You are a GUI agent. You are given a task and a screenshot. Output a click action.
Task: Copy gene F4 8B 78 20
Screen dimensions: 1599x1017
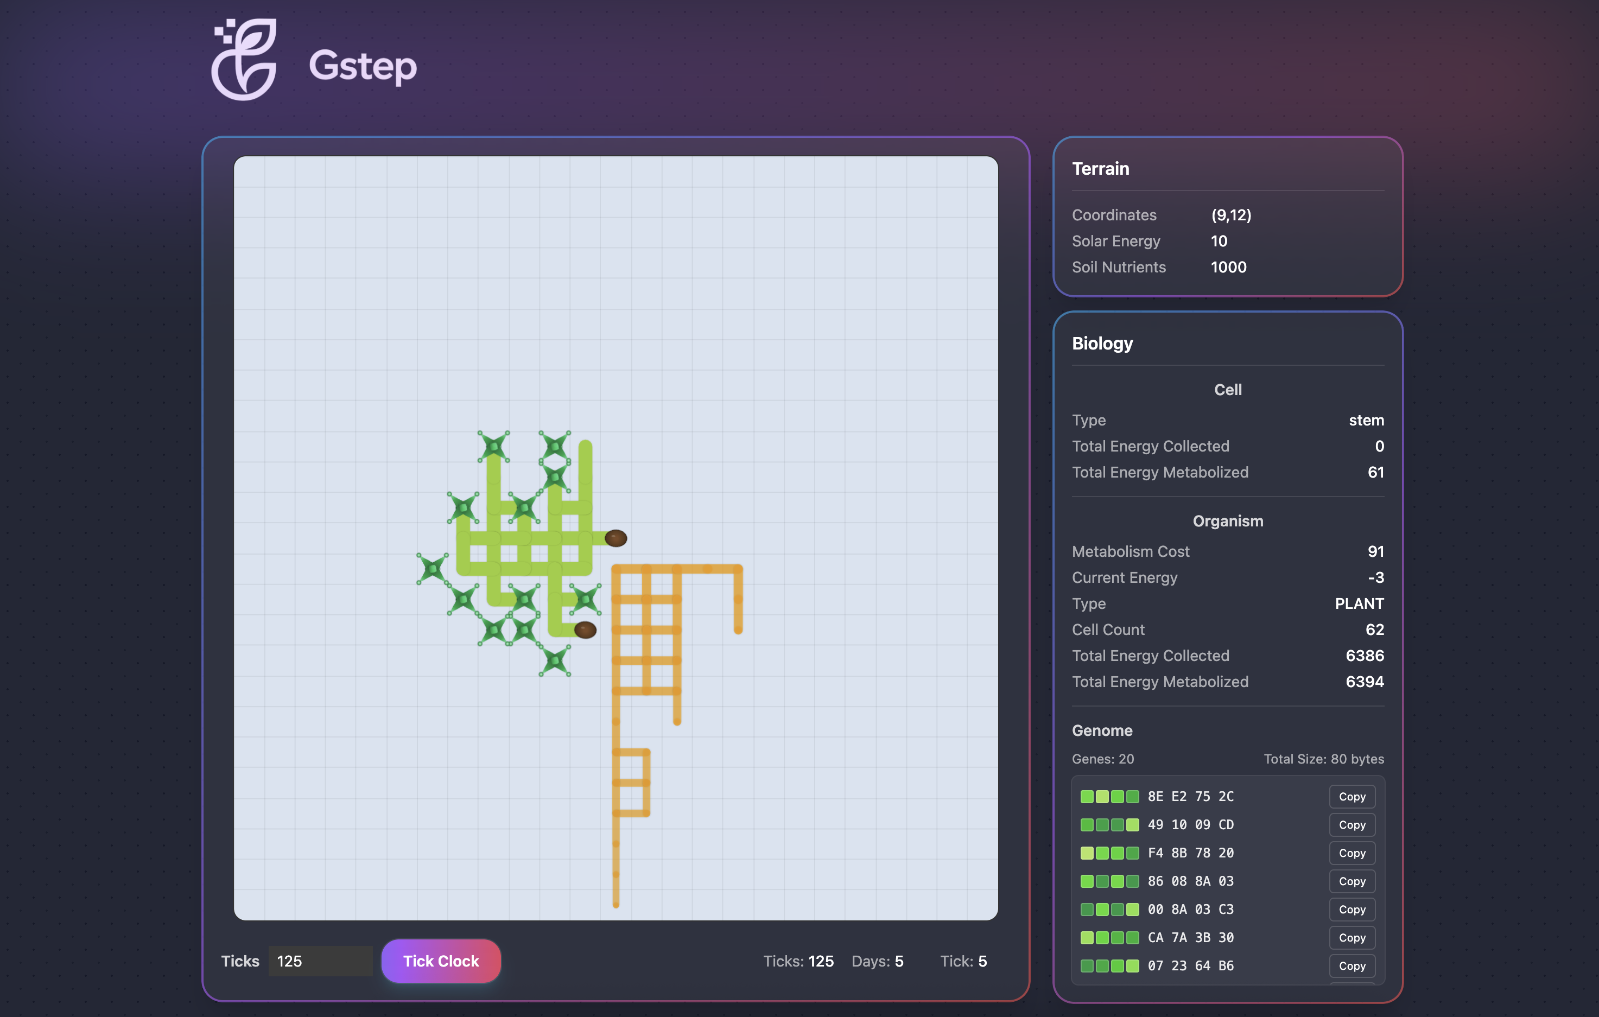1351,853
